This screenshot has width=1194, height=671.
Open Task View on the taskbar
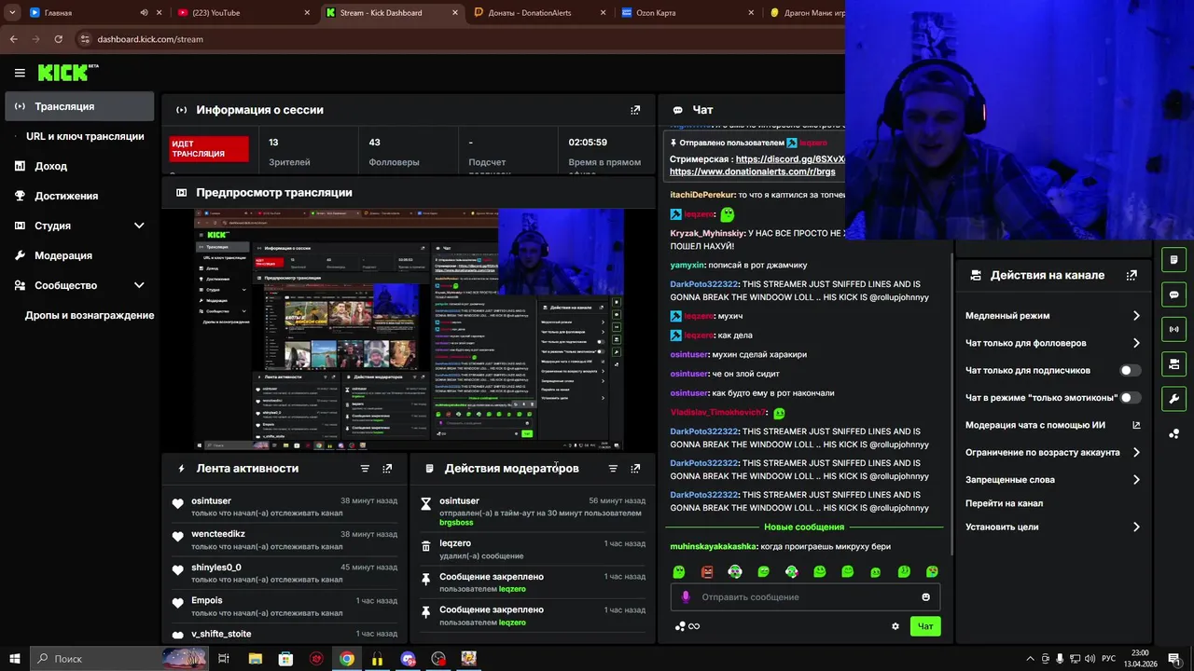(224, 659)
